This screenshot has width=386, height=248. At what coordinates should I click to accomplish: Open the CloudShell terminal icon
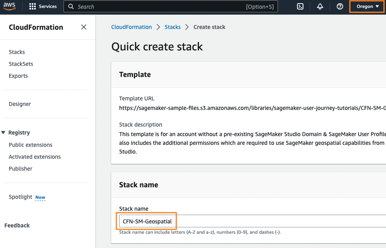[300, 6]
